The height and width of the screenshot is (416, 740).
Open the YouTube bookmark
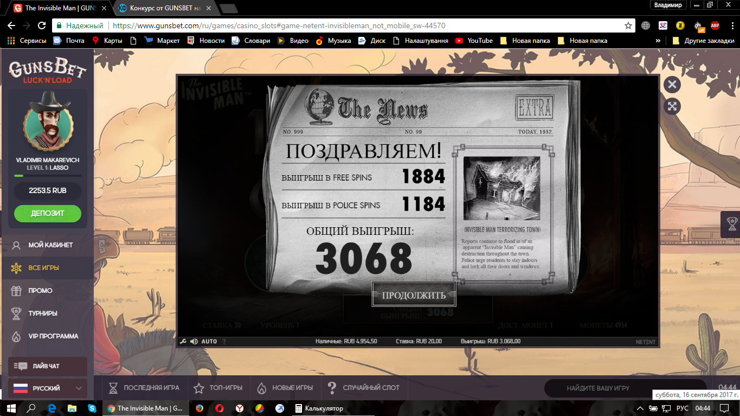pos(474,41)
